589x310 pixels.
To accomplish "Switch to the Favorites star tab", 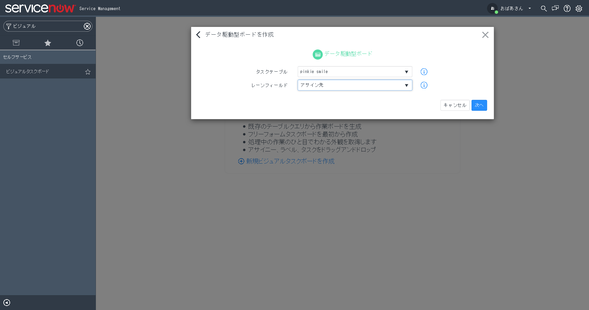I will 47,43.
